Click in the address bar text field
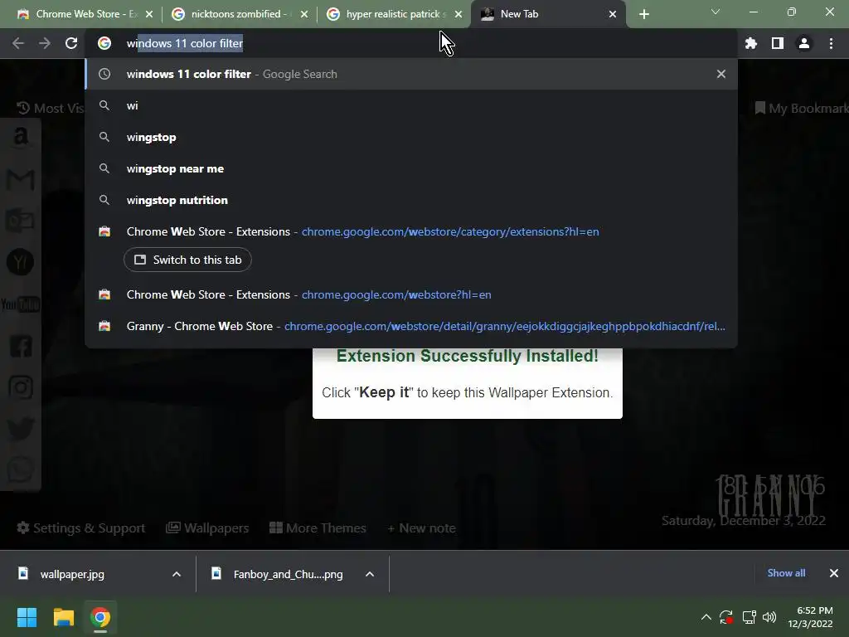 click(x=411, y=43)
